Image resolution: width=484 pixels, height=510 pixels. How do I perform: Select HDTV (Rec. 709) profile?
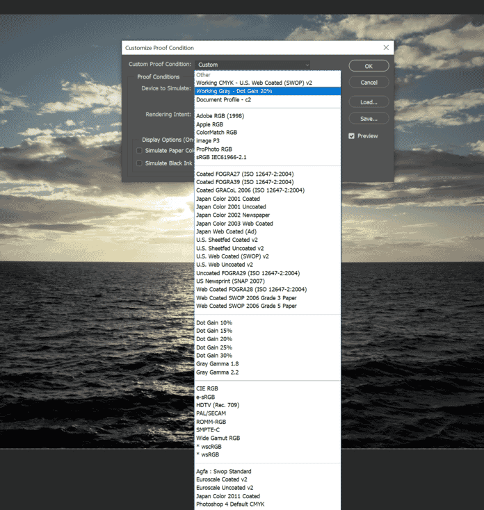(x=218, y=405)
